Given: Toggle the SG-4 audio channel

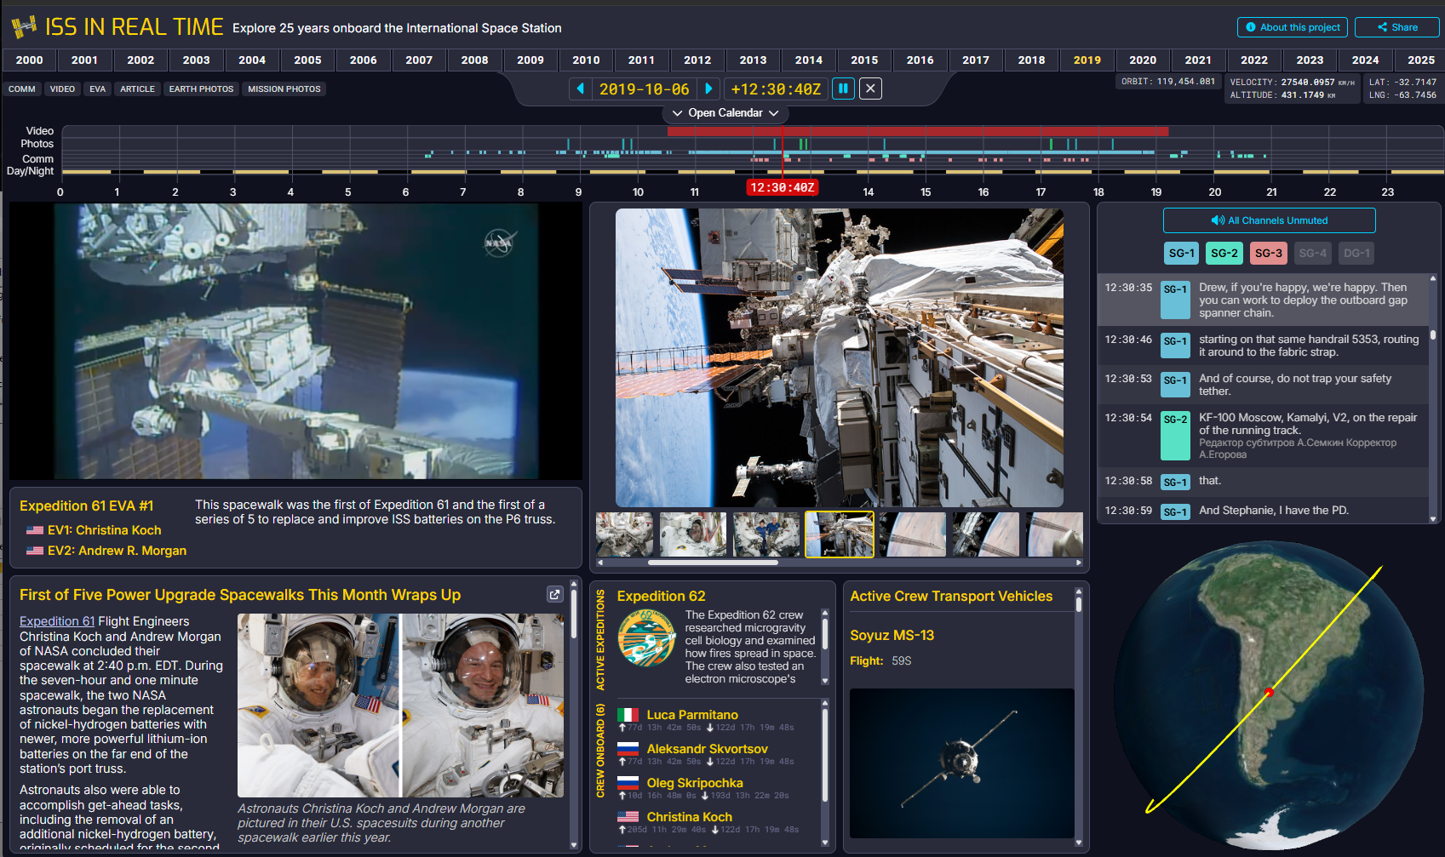Looking at the screenshot, I should tap(1313, 253).
